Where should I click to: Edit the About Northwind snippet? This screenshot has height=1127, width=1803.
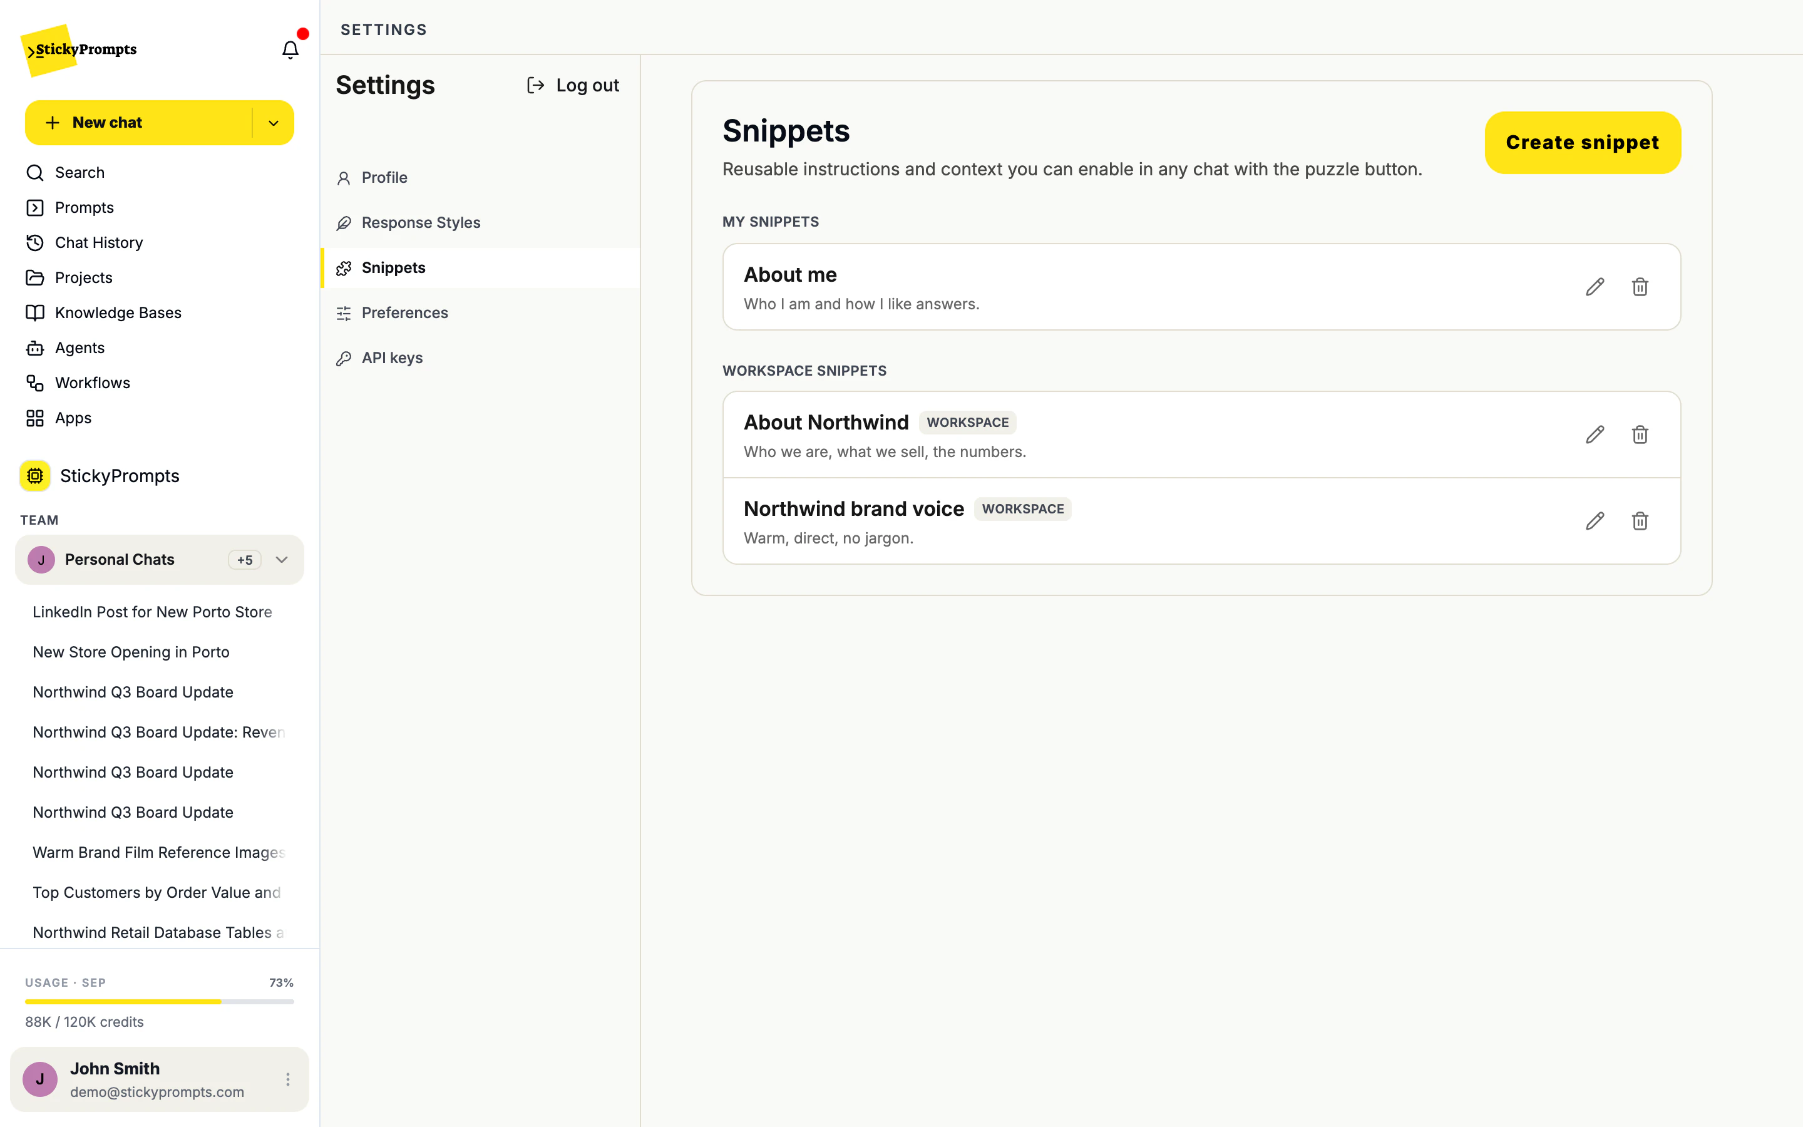pyautogui.click(x=1595, y=435)
